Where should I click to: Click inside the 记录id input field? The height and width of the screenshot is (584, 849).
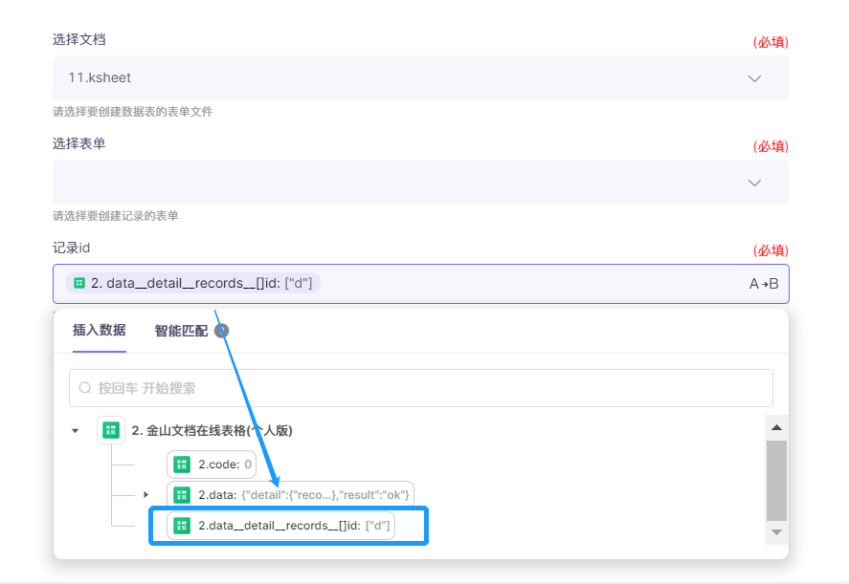pos(421,284)
